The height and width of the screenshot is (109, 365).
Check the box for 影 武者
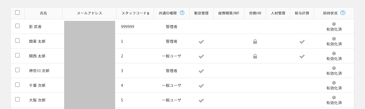pyautogui.click(x=18, y=26)
